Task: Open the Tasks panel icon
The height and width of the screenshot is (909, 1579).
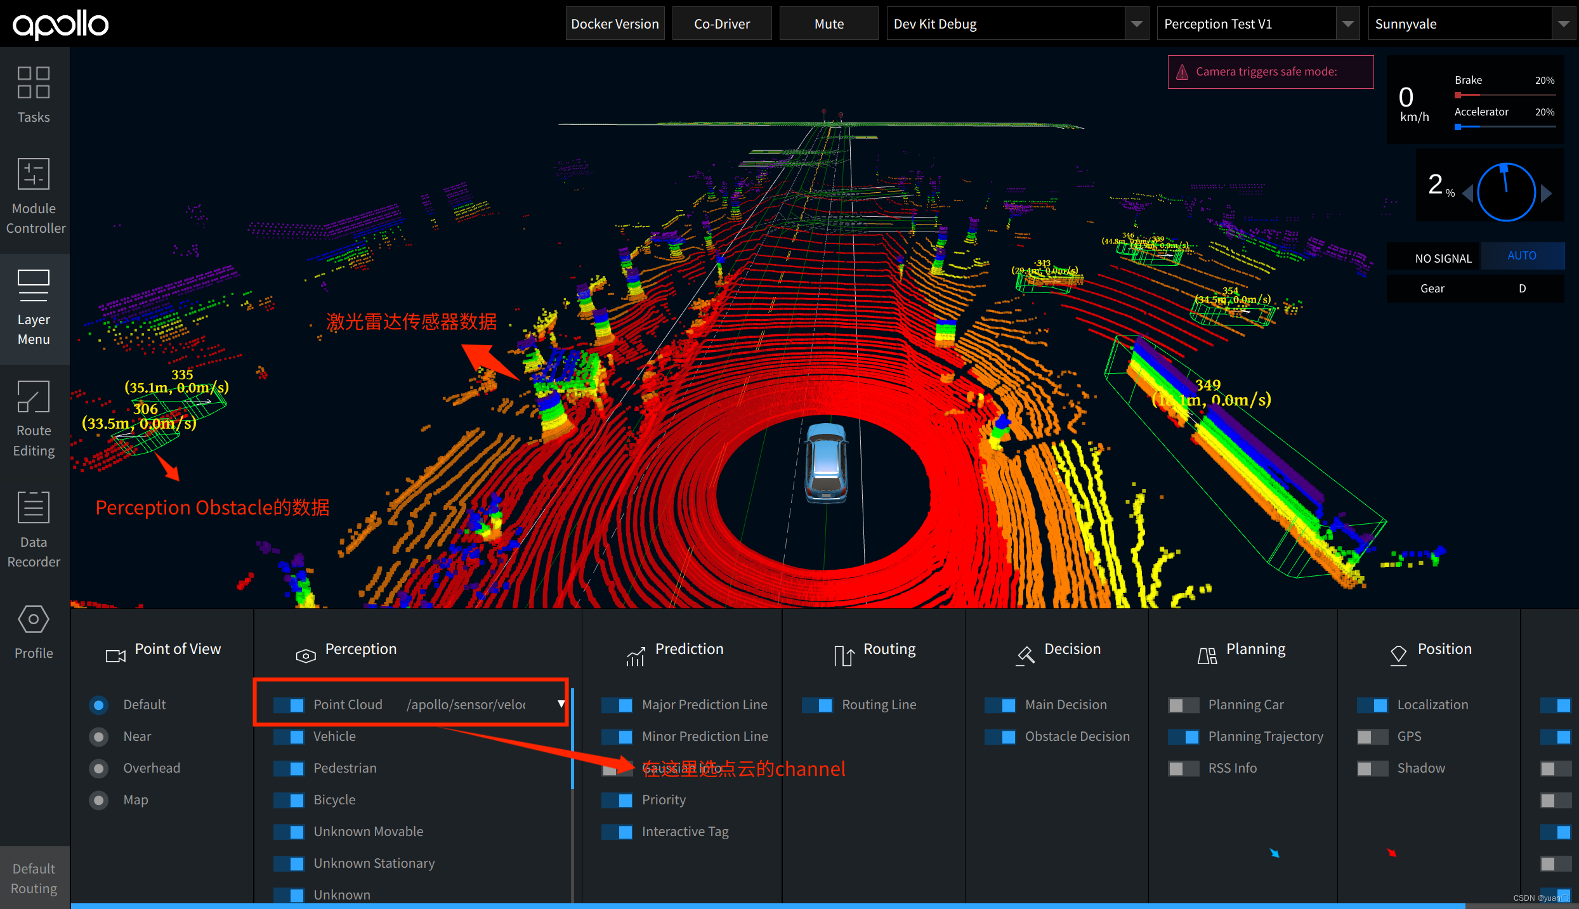Action: [x=34, y=83]
